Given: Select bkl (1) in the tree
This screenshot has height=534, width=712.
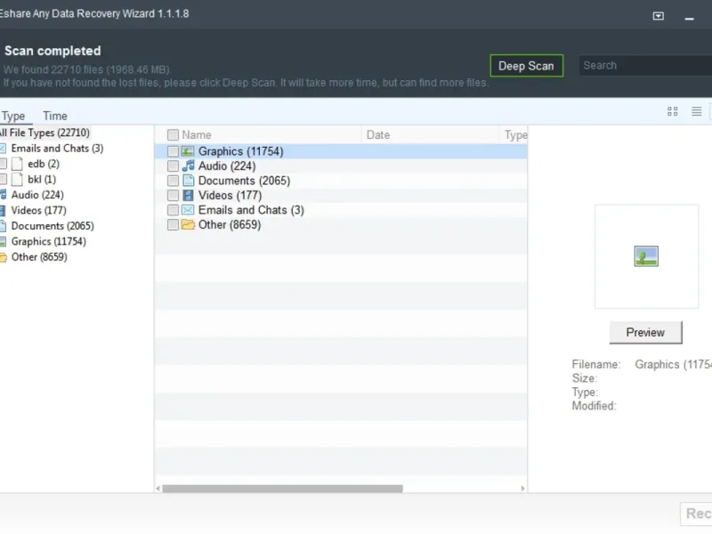Looking at the screenshot, I should click(x=42, y=179).
